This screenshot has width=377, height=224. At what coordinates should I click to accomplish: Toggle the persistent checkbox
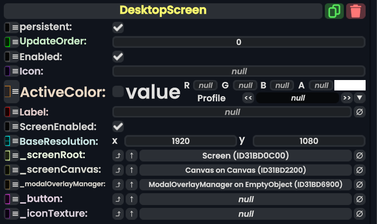(x=118, y=27)
